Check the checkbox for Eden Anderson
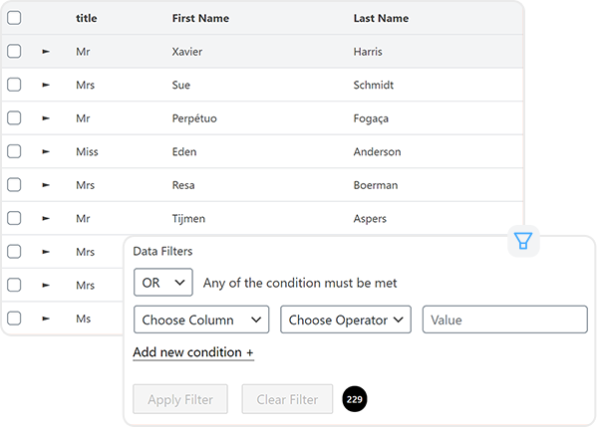Screen dimensions: 597x427 [x=14, y=151]
